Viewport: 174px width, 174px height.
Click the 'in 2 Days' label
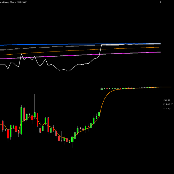(x=167, y=109)
